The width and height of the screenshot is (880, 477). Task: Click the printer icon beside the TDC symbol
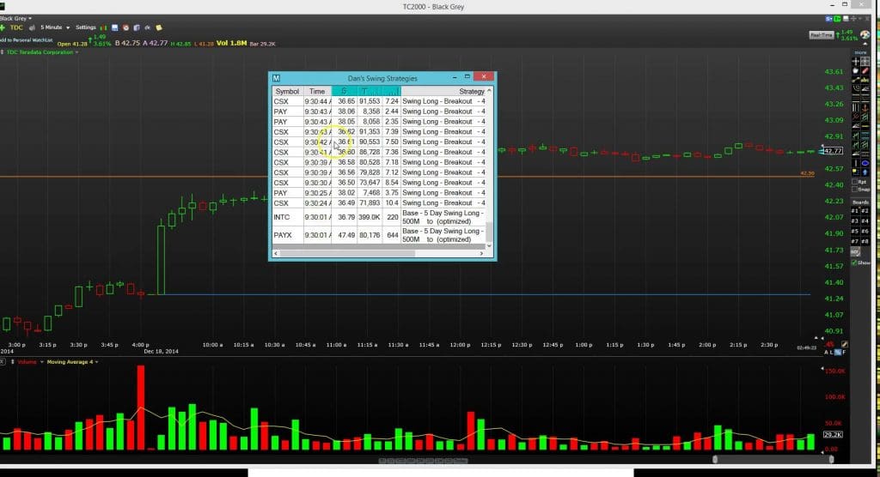coord(32,28)
